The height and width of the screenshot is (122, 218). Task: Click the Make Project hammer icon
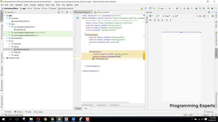point(154,8)
